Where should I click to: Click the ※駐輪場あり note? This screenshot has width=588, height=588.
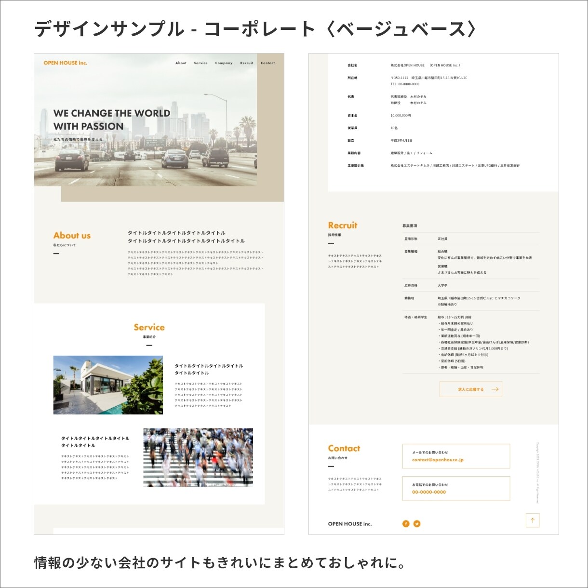(447, 305)
